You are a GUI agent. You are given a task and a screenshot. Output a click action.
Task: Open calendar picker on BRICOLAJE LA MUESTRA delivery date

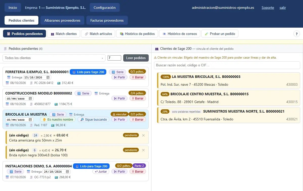point(30,120)
